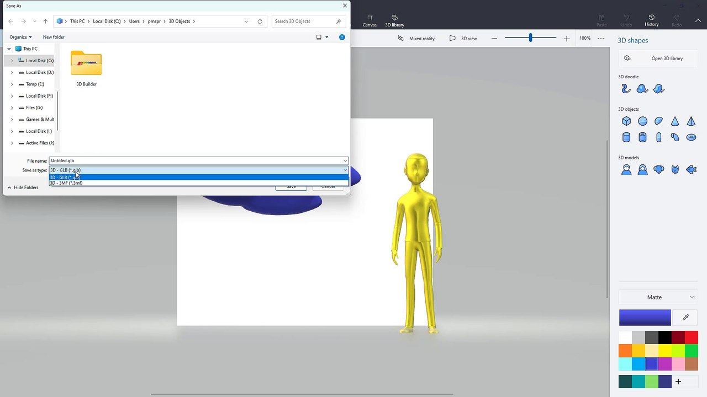This screenshot has height=397, width=707.
Task: Open the 3D library tab
Action: (x=394, y=20)
